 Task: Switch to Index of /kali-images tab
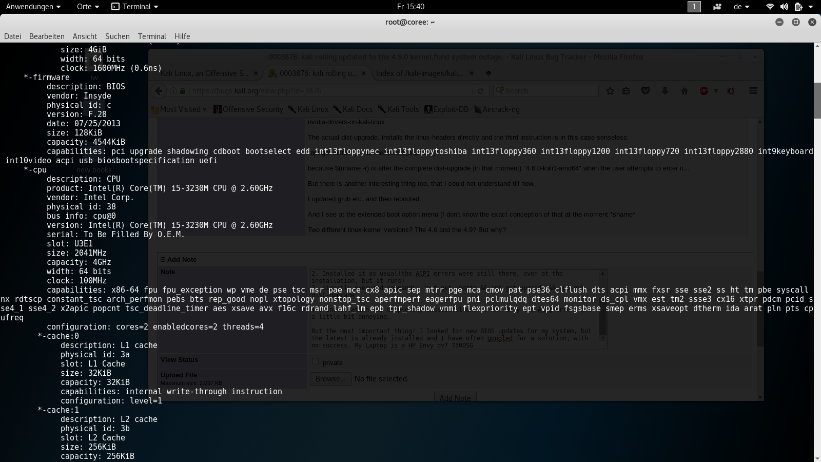click(x=419, y=73)
